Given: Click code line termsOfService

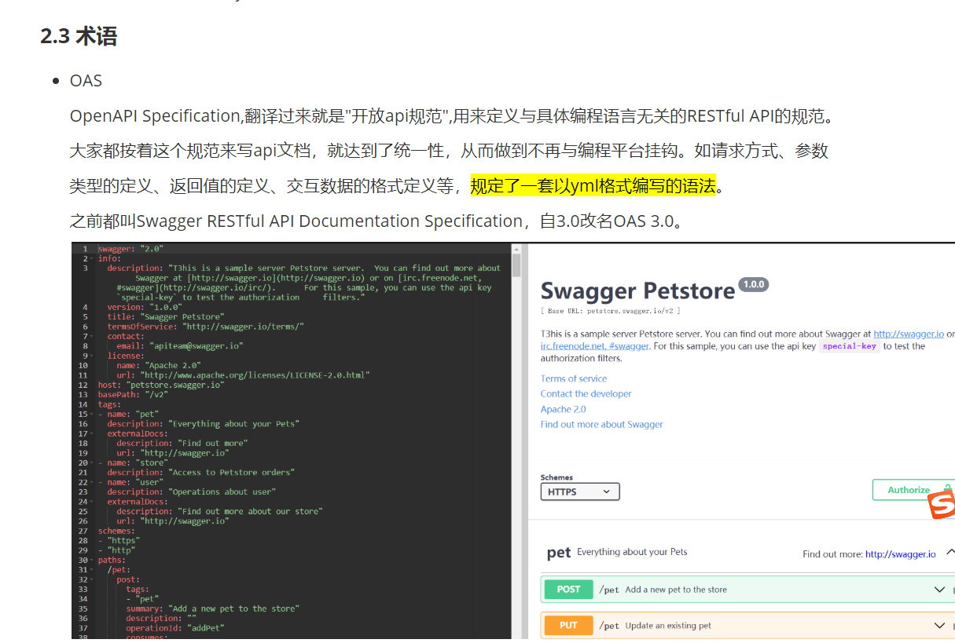Looking at the screenshot, I should point(206,327).
